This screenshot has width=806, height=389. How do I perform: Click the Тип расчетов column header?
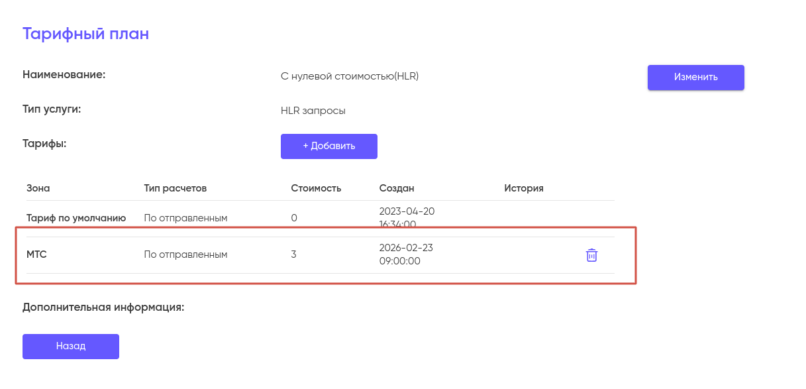pyautogui.click(x=176, y=188)
